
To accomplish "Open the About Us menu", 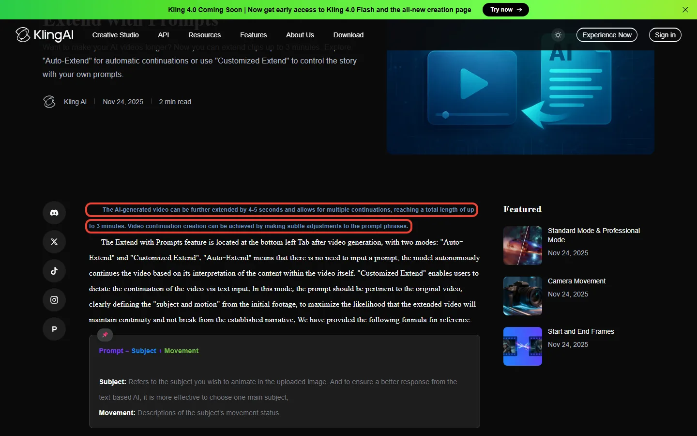I will (x=300, y=35).
